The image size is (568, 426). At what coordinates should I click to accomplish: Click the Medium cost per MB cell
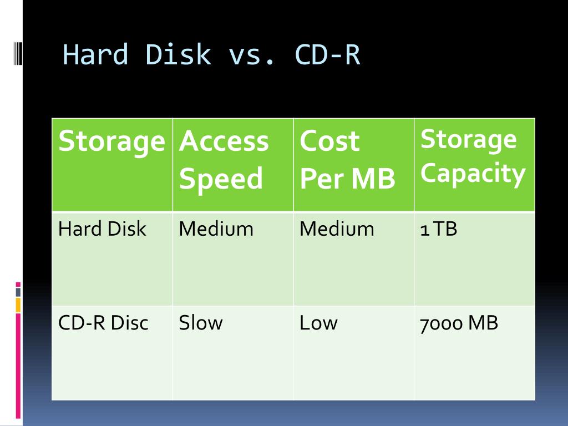click(353, 258)
